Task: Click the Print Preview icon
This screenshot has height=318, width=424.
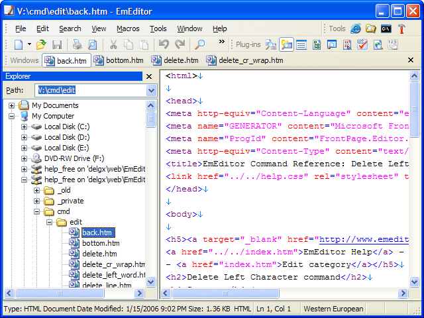Action: coord(93,44)
